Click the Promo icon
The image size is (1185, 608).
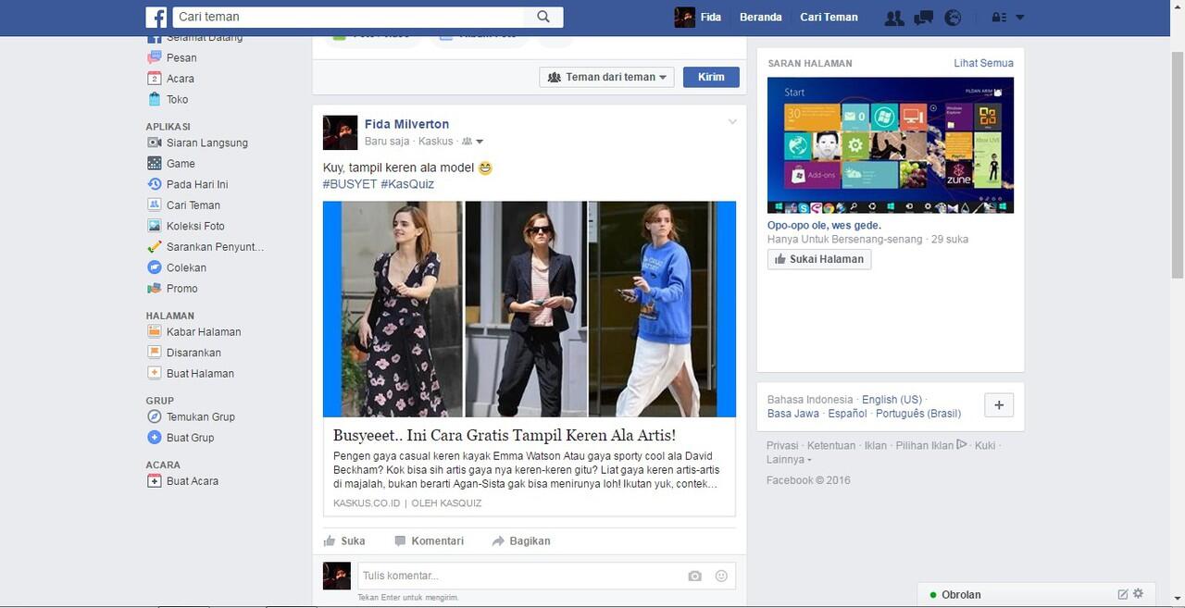coord(155,289)
